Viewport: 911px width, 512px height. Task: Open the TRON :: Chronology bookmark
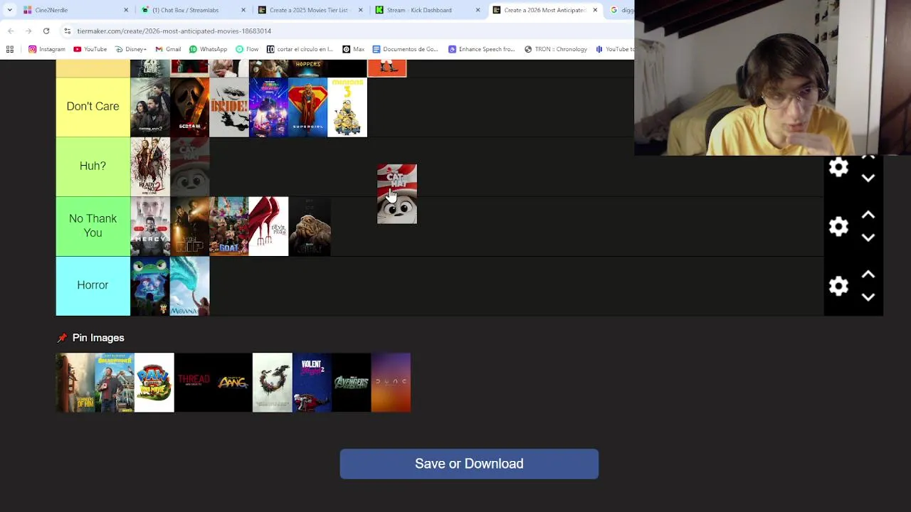tap(556, 49)
